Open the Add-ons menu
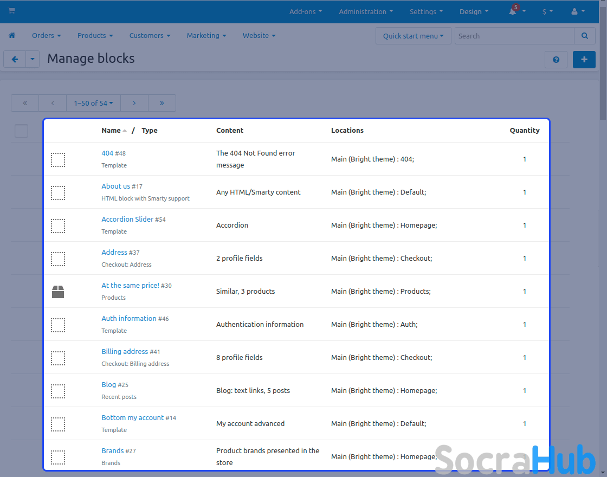The image size is (607, 477). tap(306, 11)
